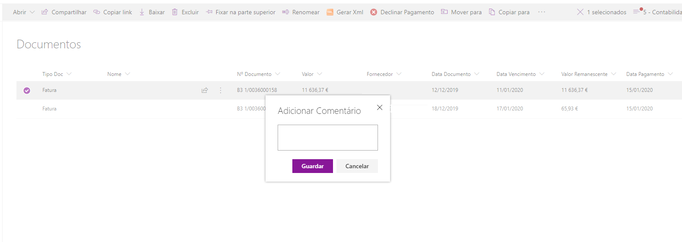Click the comment text box in dialog
This screenshot has height=242, width=682.
(327, 138)
